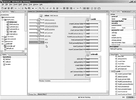Close the Palette panel

pyautogui.click(x=25, y=54)
